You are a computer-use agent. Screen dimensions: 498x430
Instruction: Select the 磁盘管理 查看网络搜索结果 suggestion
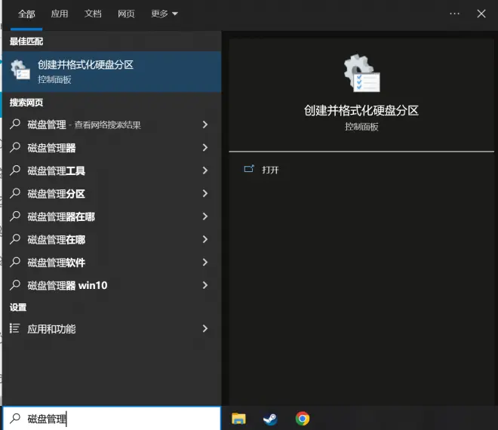(112, 124)
